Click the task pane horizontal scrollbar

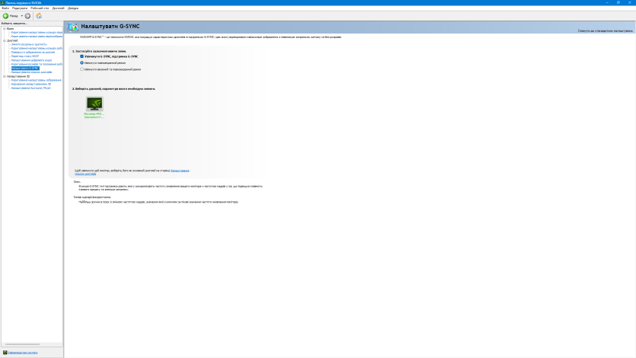pyautogui.click(x=23, y=344)
